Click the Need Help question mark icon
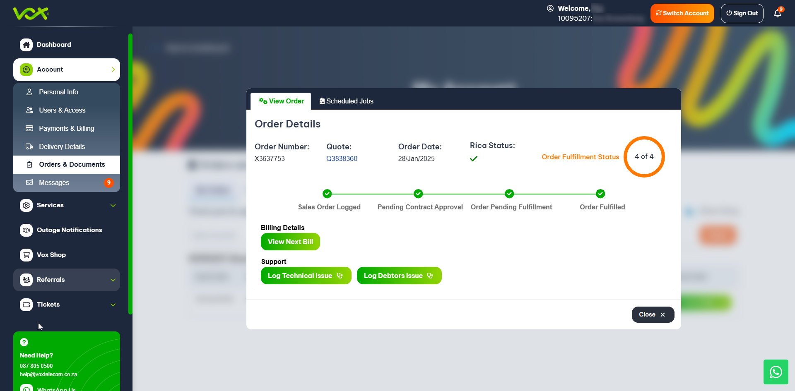 (x=24, y=342)
